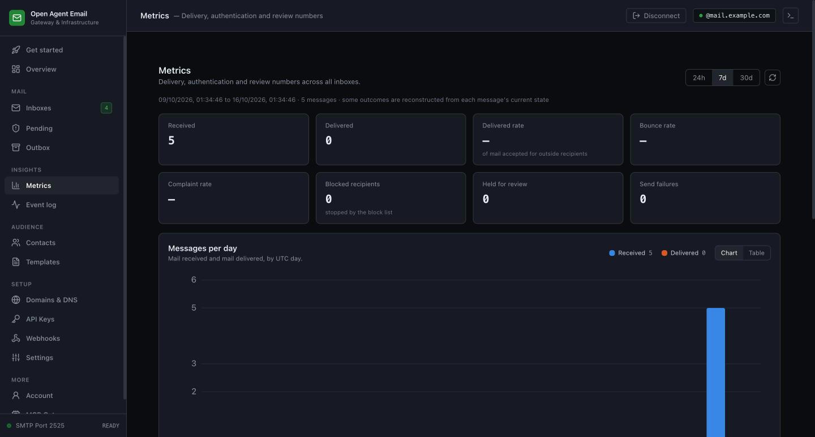Click the Delivered rate card
815x437 pixels.
[548, 139]
